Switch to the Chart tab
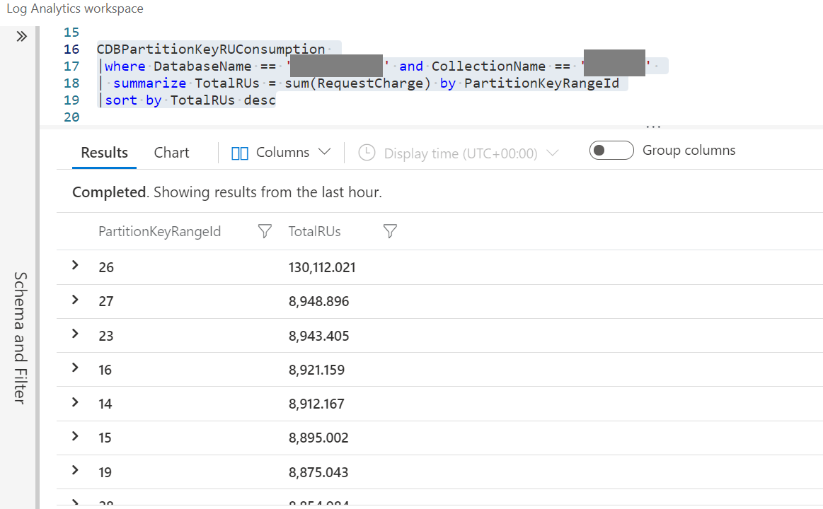 pyautogui.click(x=171, y=152)
